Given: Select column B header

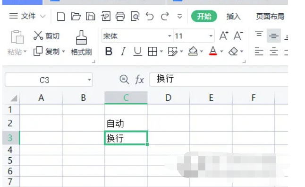Looking at the screenshot, I should 84,98.
